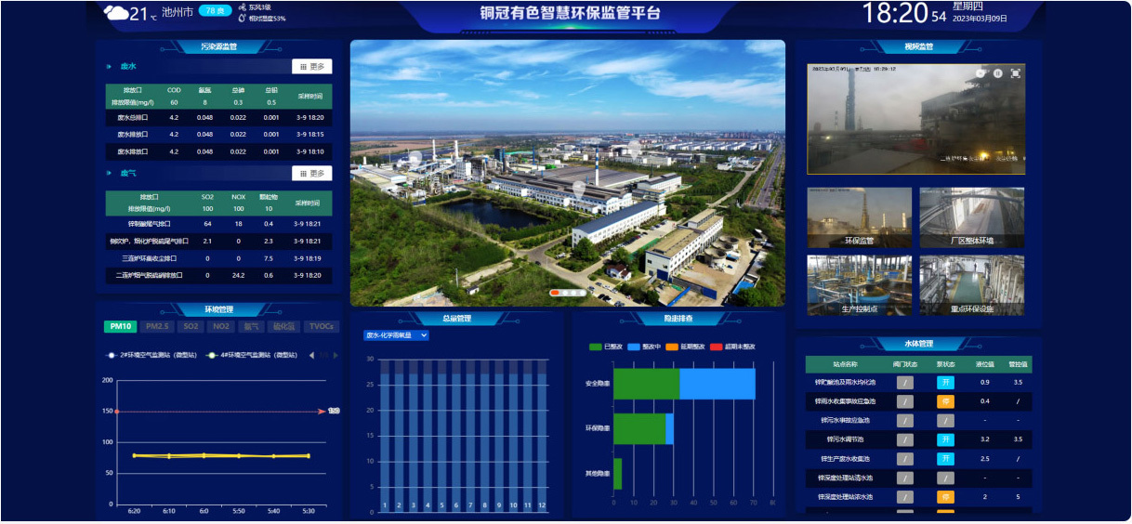The image size is (1132, 524).
Task: Toggle fullscreen on the main surveillance video
Action: tap(1015, 73)
